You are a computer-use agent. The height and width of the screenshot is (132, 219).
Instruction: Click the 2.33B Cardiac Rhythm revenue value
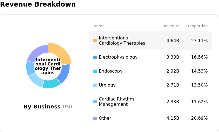[173, 102]
